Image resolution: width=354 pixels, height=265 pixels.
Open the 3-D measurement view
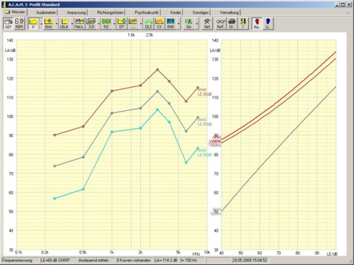[91, 24]
